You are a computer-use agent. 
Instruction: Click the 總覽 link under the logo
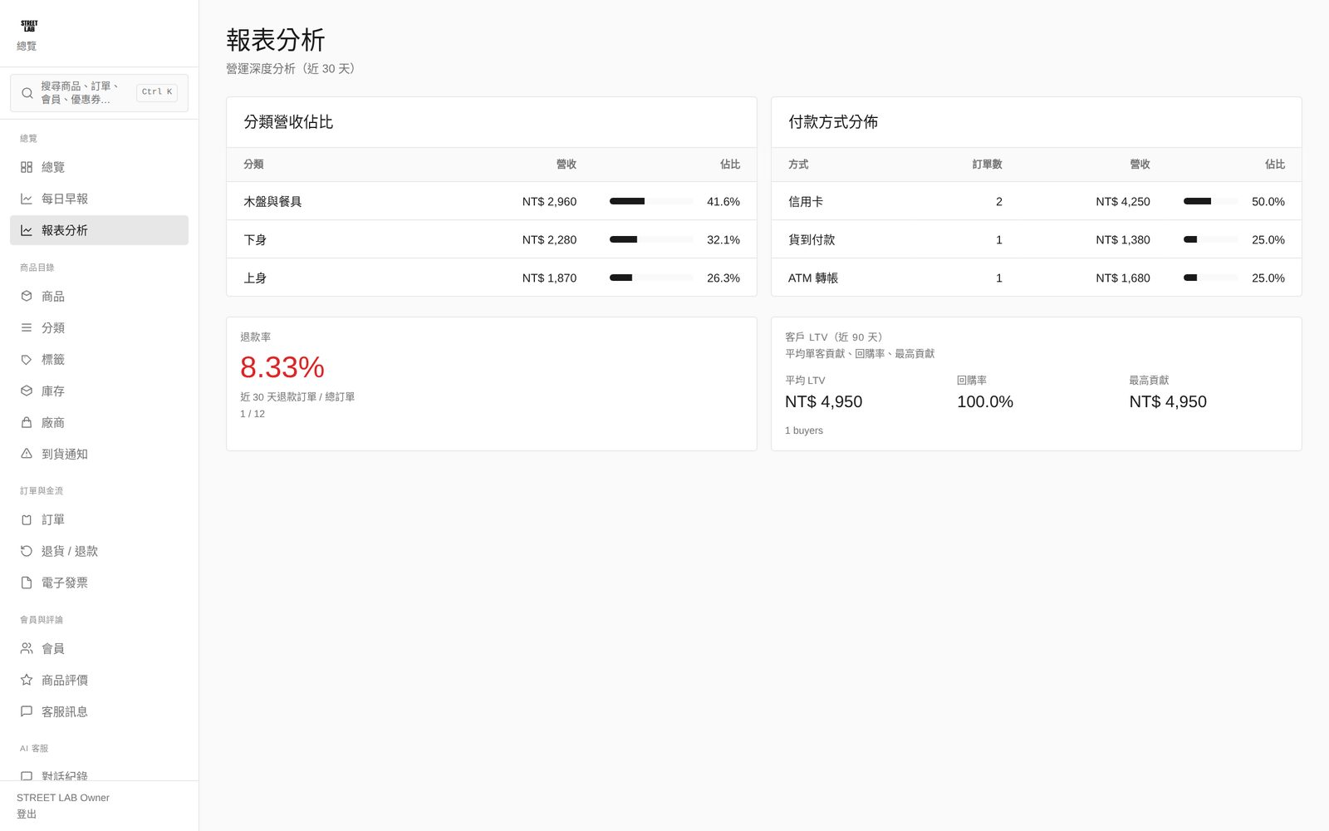point(27,47)
